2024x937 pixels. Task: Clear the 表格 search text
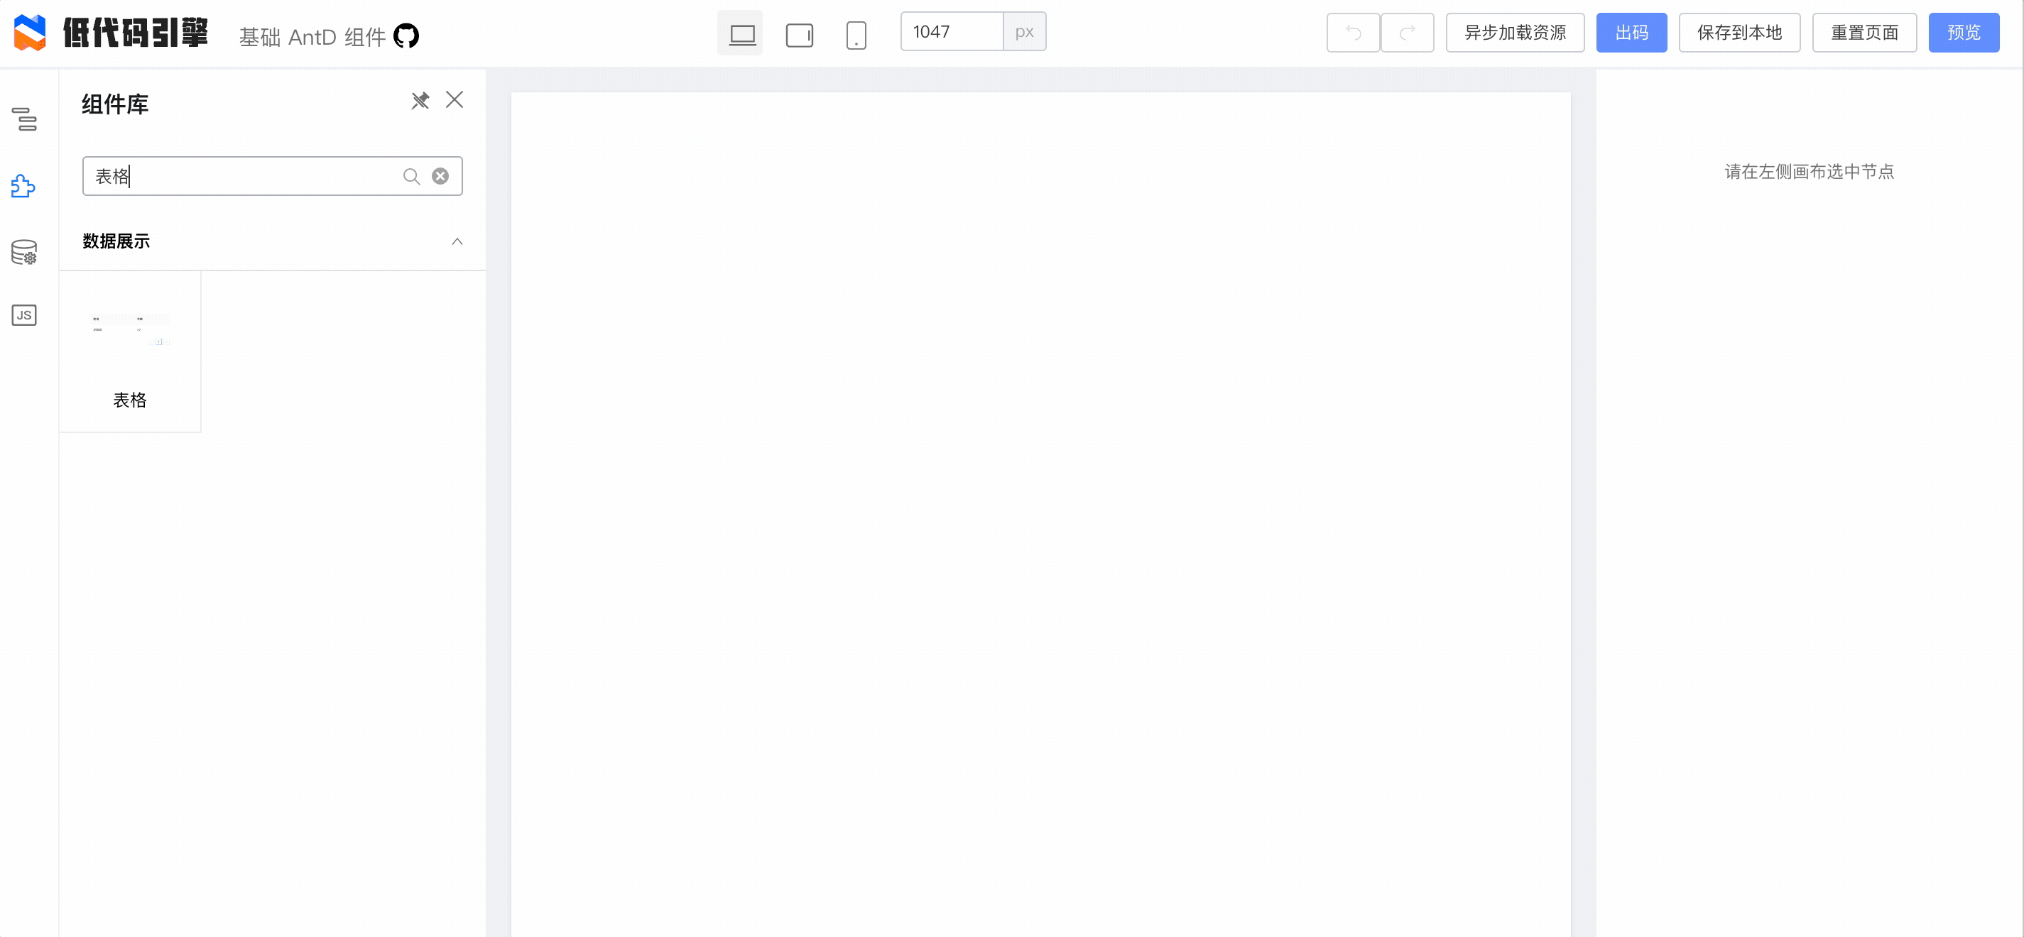tap(440, 176)
